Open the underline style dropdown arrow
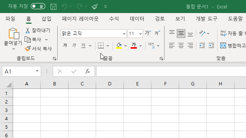The width and height of the screenshot is (246, 138). 90,46
